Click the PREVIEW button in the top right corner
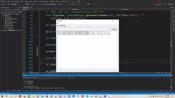This screenshot has height=98, width=175. click(x=170, y=4)
